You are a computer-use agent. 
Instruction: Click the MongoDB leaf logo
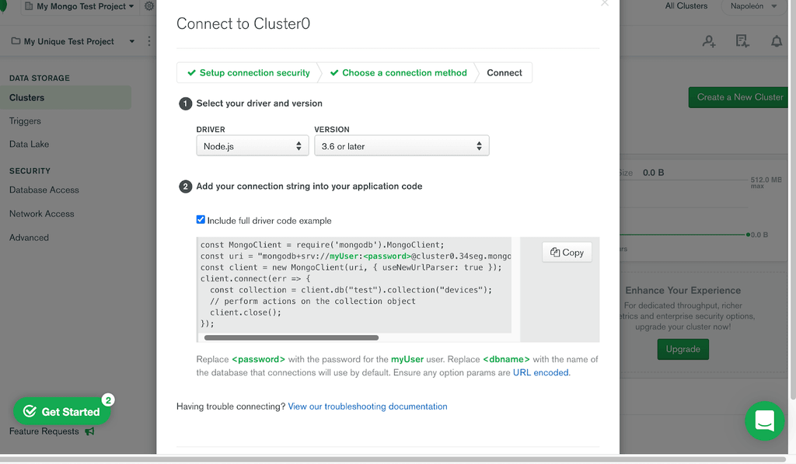(3, 9)
